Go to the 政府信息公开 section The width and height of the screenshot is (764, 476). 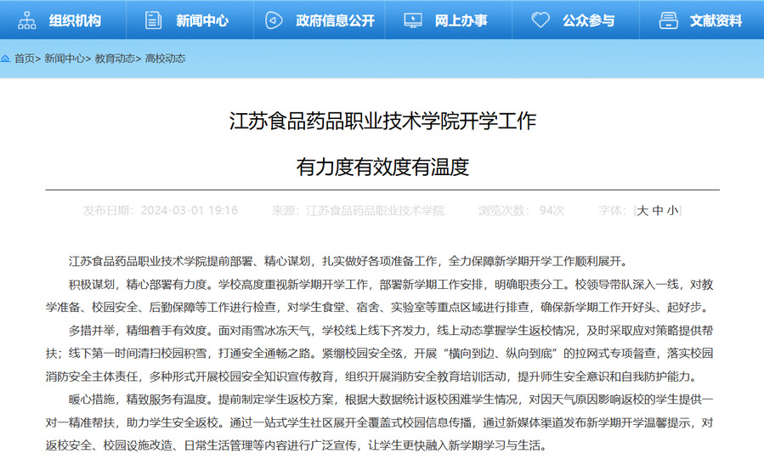point(335,20)
